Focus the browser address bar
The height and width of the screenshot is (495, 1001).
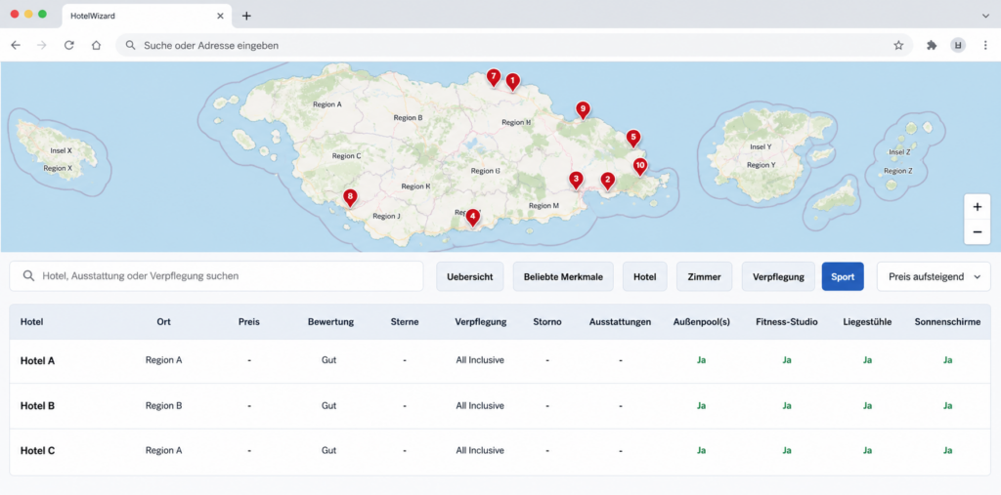coord(514,45)
